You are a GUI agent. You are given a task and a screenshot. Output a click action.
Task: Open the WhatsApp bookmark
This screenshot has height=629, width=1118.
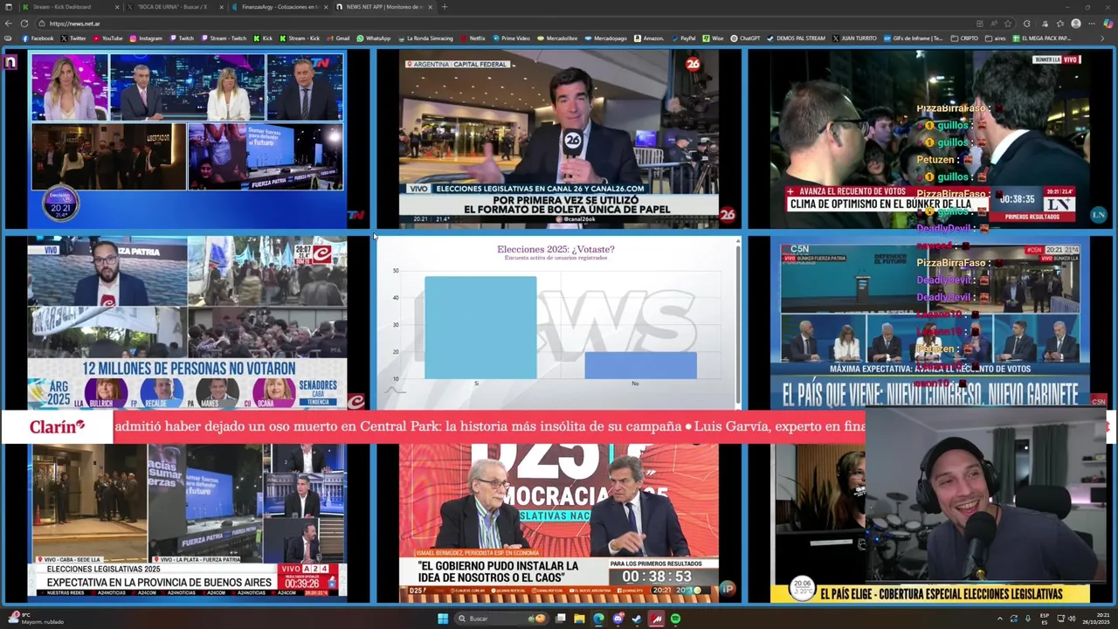click(x=373, y=38)
